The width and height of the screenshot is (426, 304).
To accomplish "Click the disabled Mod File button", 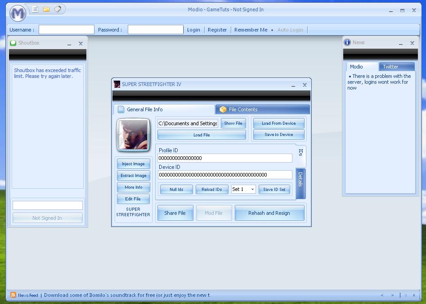I will (214, 213).
